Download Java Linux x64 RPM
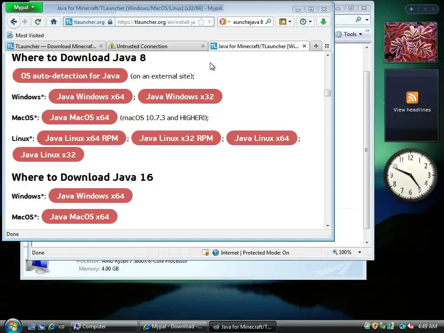 [81, 138]
